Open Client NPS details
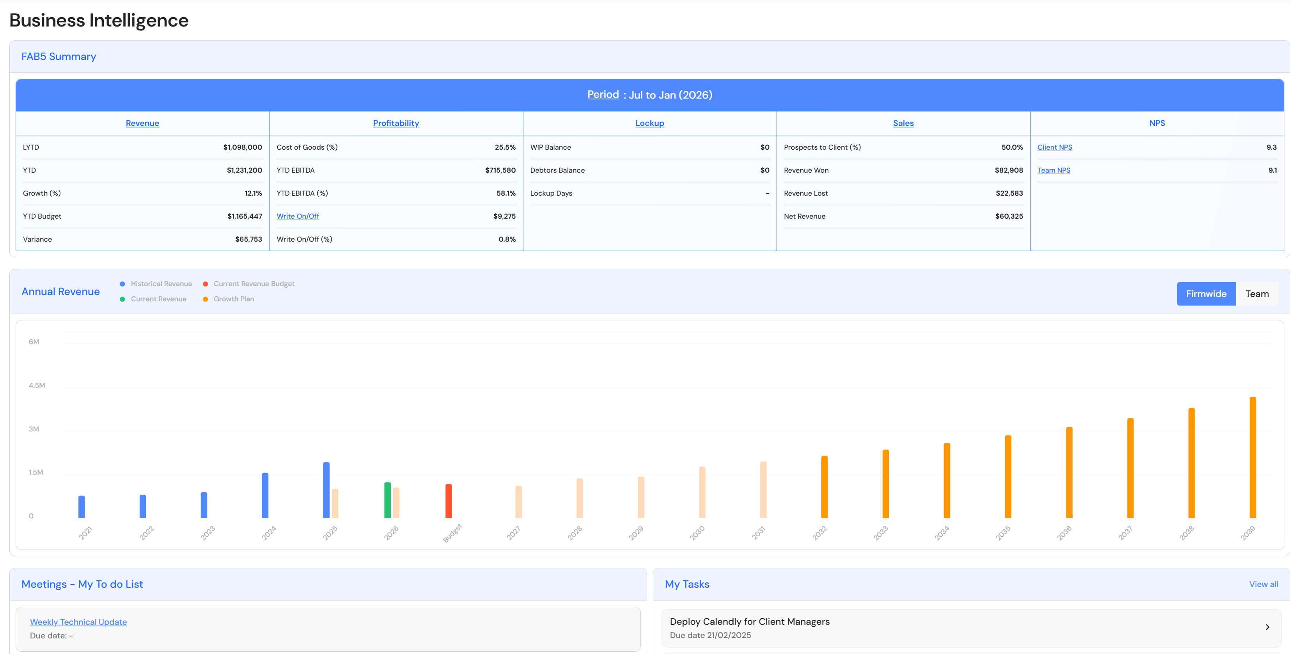 coord(1055,147)
